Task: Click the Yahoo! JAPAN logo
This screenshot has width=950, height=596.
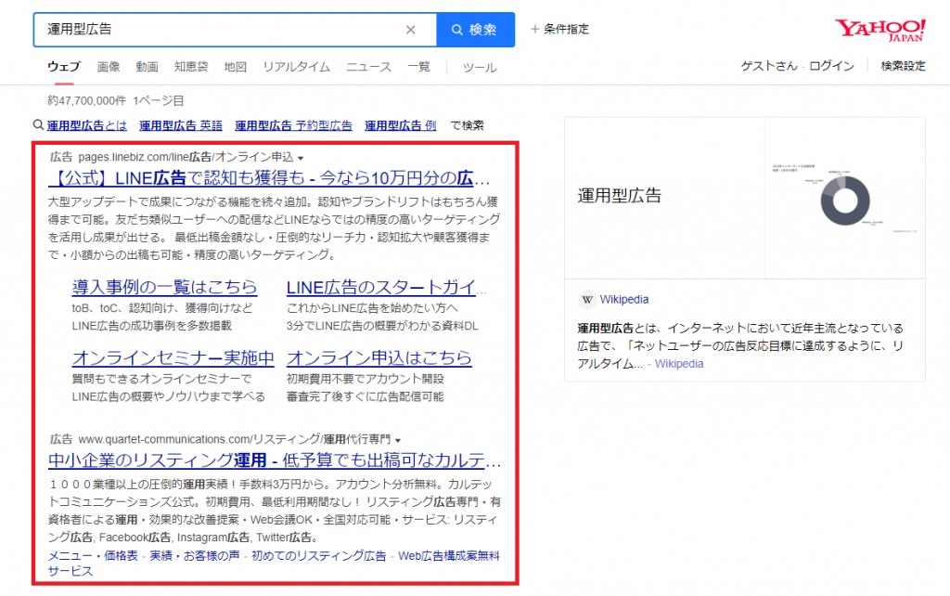Action: [879, 30]
